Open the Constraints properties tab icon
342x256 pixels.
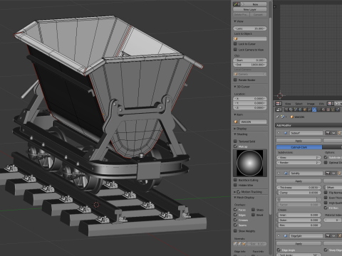(309, 110)
